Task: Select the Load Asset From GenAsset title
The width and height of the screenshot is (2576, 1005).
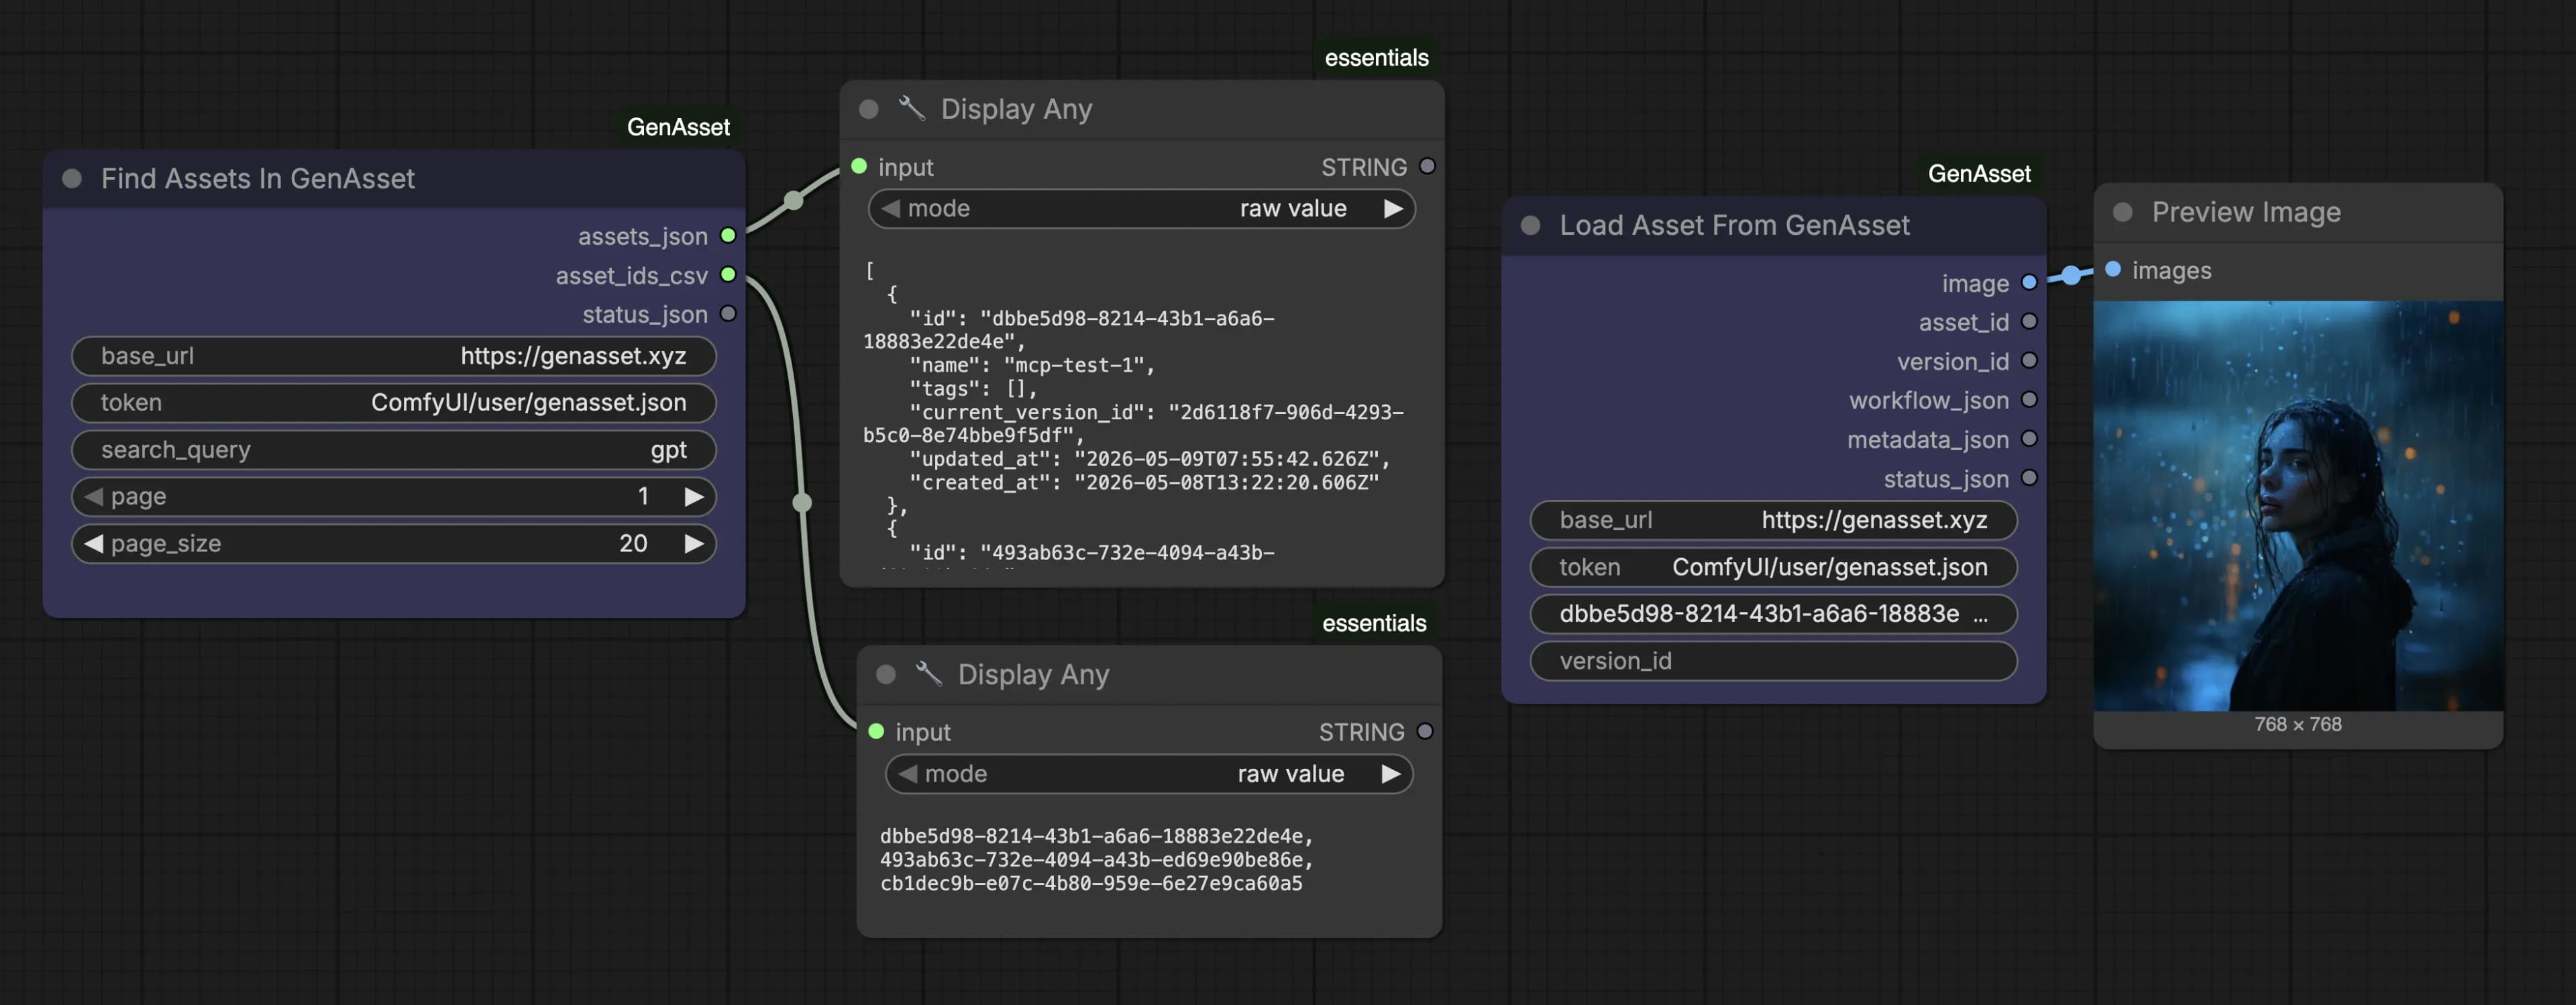Action: tap(1734, 226)
